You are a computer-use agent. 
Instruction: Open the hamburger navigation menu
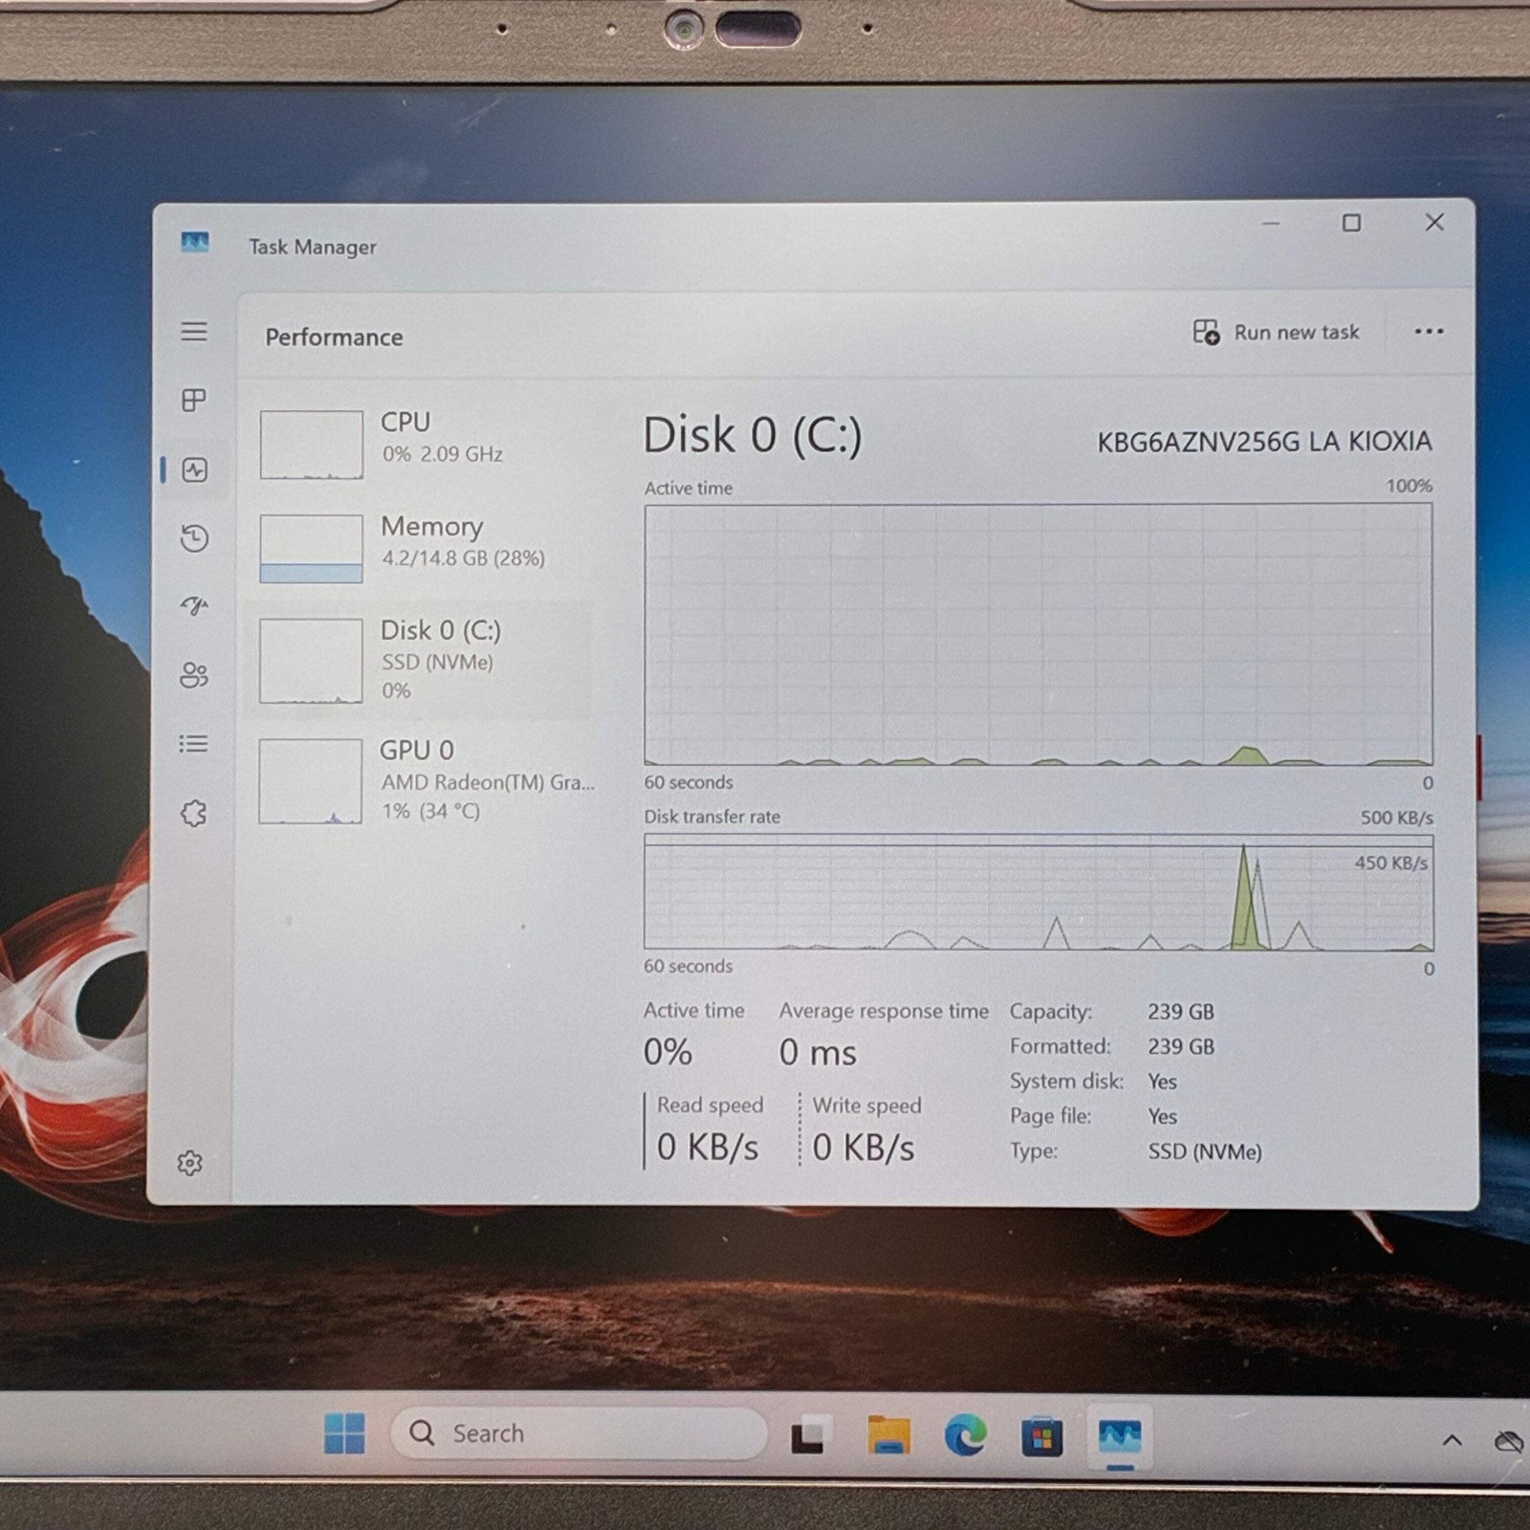tap(194, 331)
